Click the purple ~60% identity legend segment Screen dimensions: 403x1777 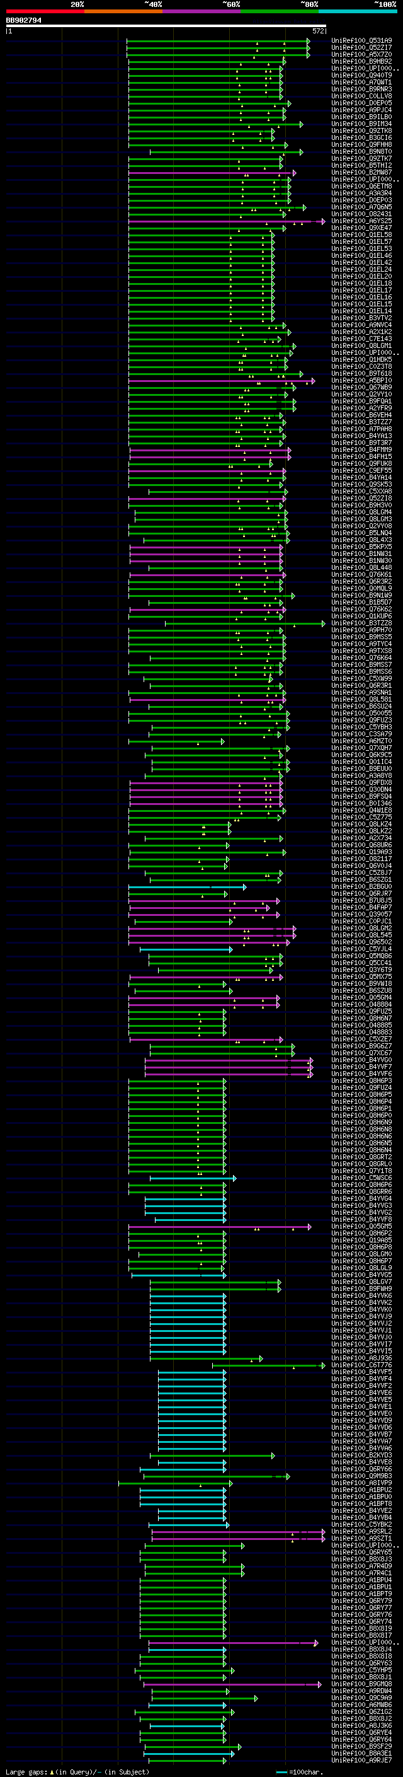coord(201,11)
